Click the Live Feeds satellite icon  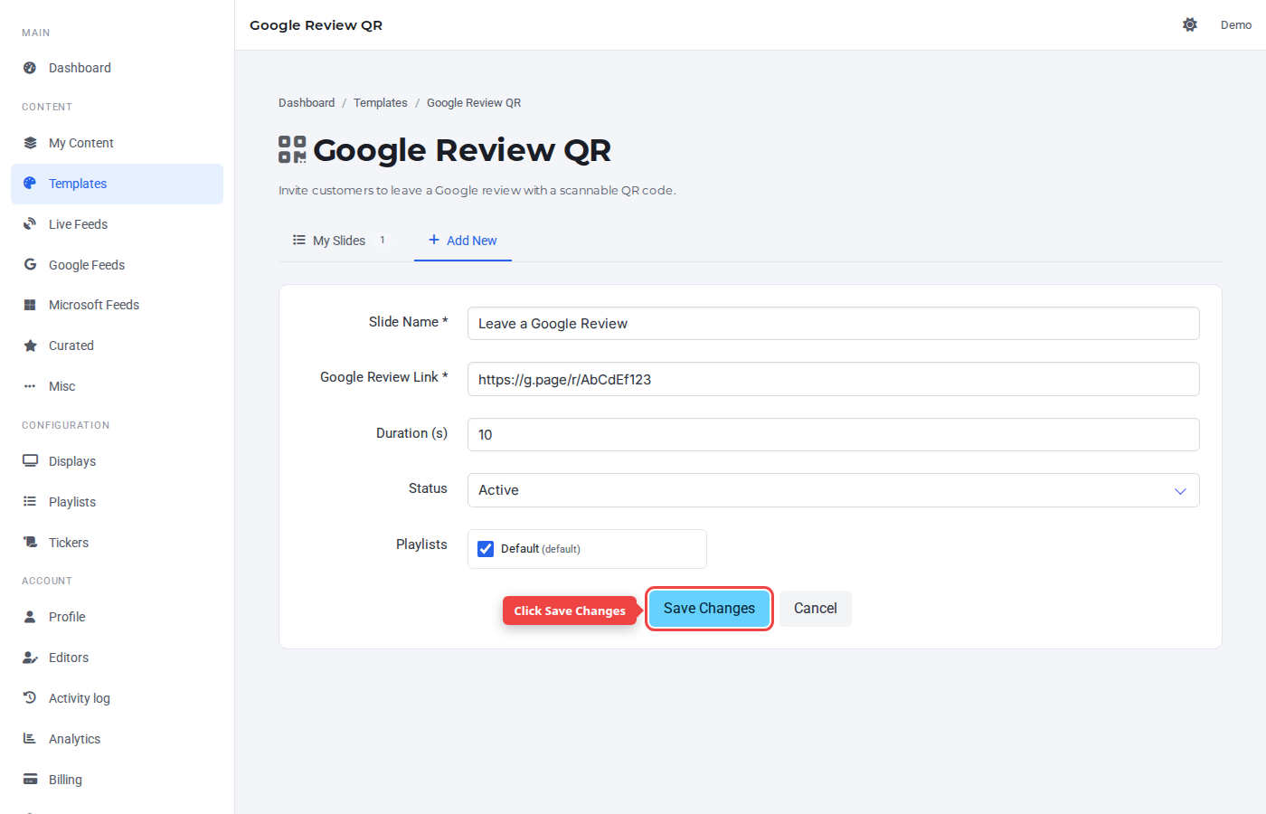[x=30, y=224]
